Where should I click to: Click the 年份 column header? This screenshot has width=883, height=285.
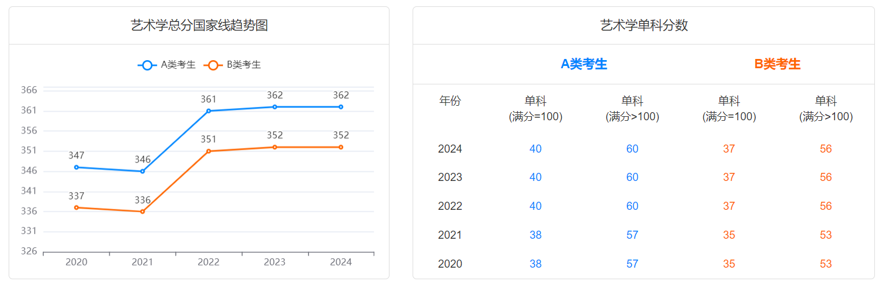(450, 101)
